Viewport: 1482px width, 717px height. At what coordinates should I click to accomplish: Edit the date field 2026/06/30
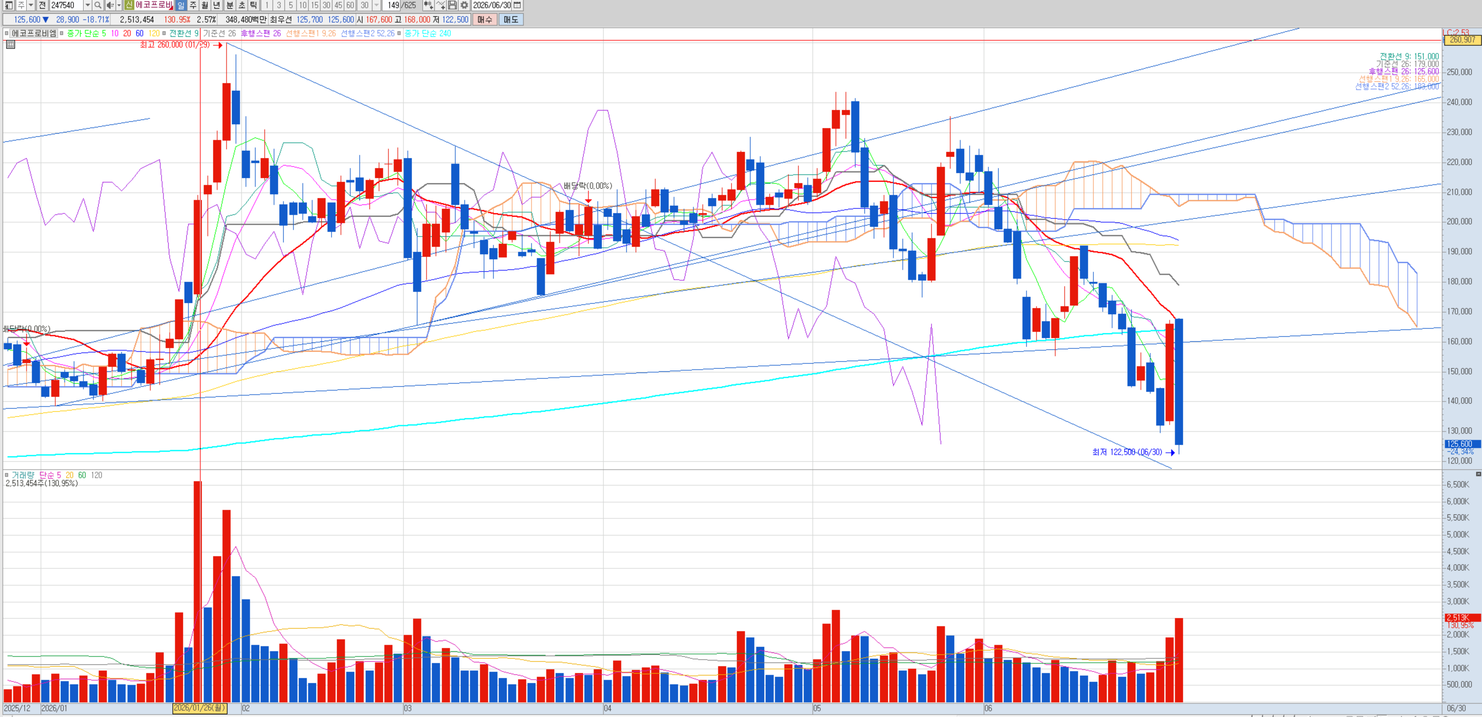click(491, 5)
